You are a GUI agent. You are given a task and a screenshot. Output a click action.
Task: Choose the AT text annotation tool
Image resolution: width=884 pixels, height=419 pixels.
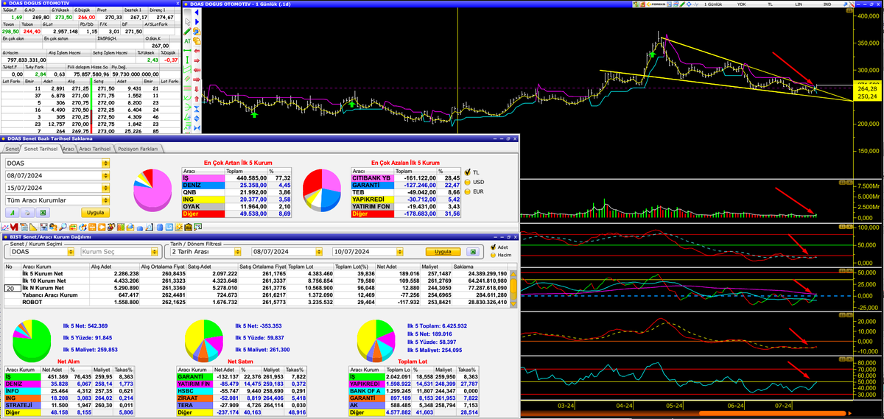[187, 41]
